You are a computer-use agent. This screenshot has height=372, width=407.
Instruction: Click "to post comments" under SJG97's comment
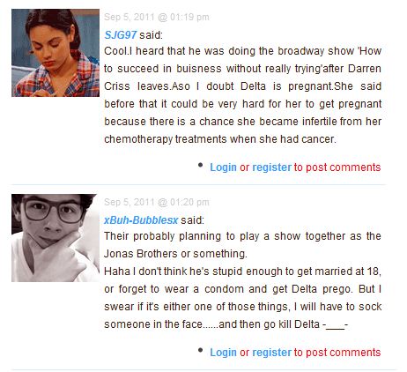click(x=337, y=167)
